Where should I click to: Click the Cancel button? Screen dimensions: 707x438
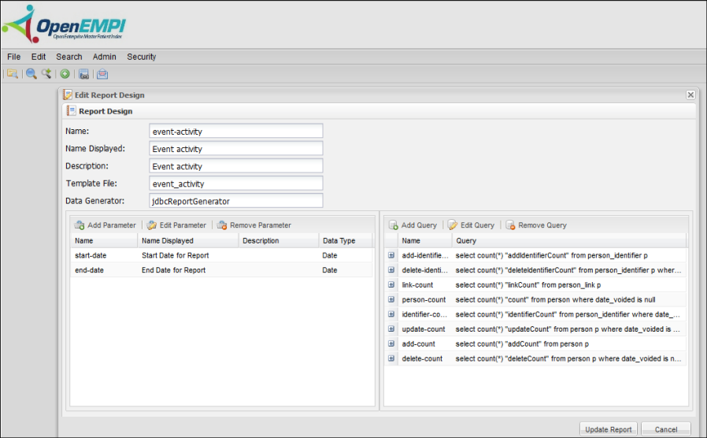click(x=666, y=429)
